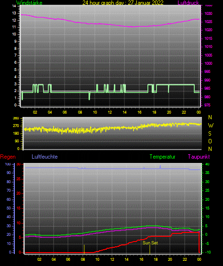Click the 22 hour tick on lower graph
The height and width of the screenshot is (266, 223).
pos(185,259)
